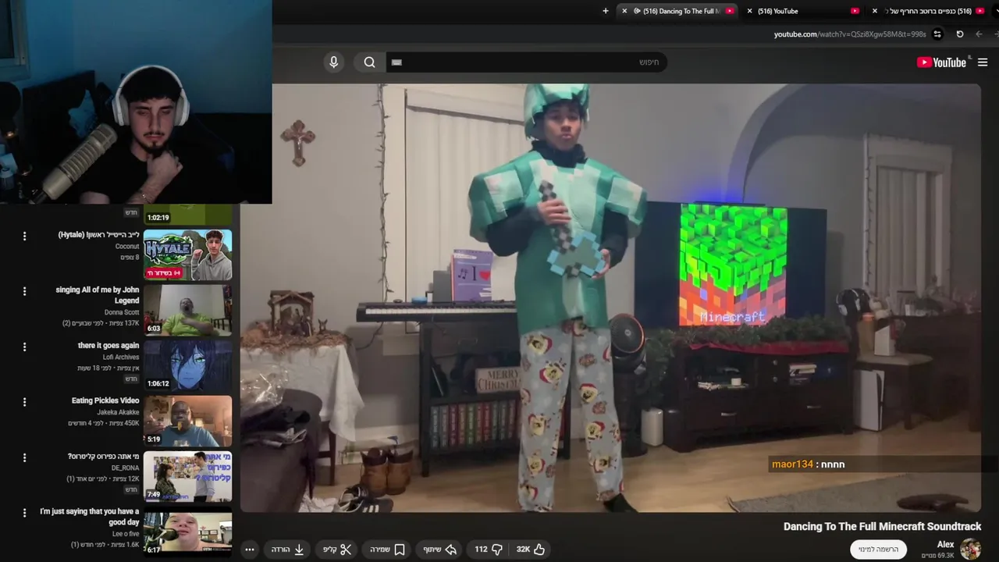The height and width of the screenshot is (562, 999).
Task: Click the 69.3K subscribers count
Action: tap(937, 556)
